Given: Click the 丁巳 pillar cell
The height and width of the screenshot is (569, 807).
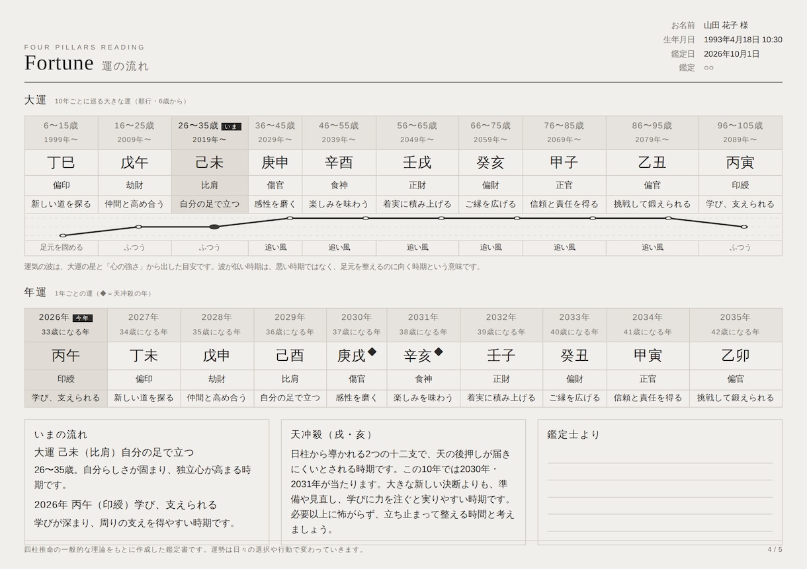Looking at the screenshot, I should tap(62, 163).
